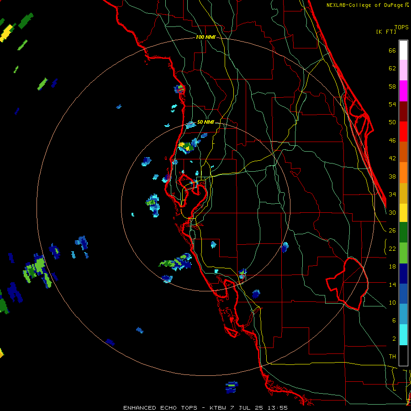Click the KTBW radar station identifier
Image resolution: width=411 pixels, height=411 pixels.
(x=219, y=408)
